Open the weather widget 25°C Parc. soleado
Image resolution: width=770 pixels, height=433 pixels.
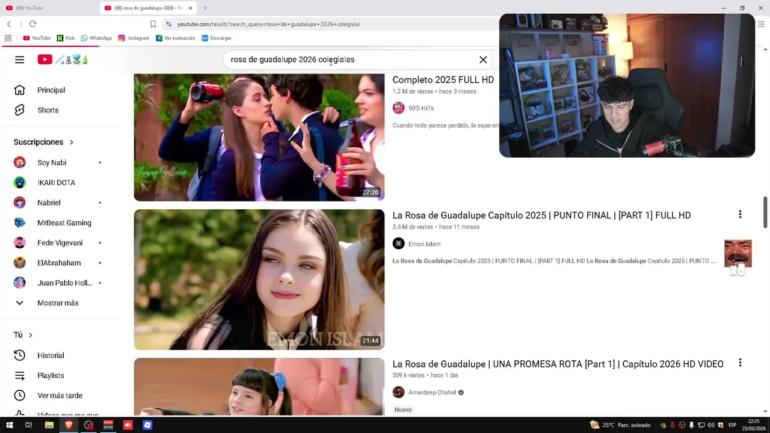[620, 425]
